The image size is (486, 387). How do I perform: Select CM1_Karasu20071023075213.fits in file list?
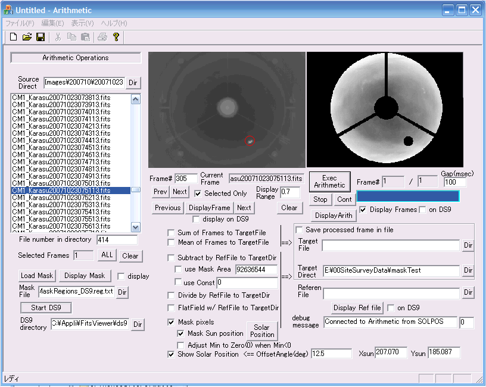pyautogui.click(x=61, y=198)
